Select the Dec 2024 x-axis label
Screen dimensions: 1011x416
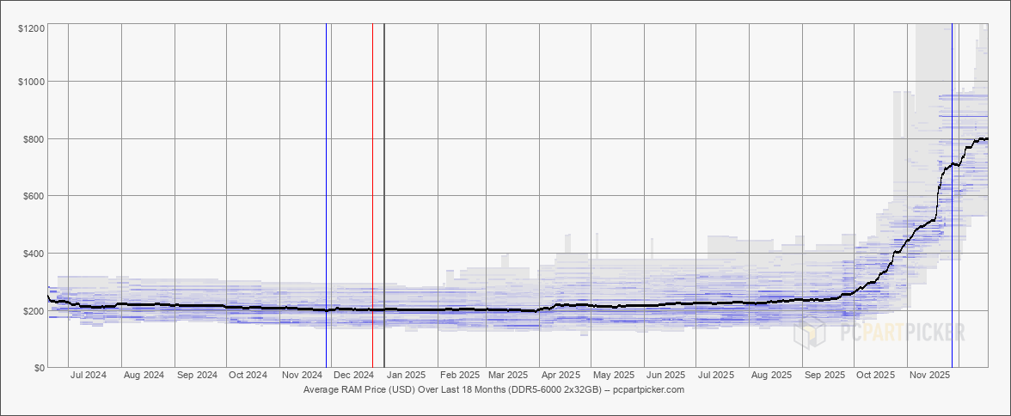[x=353, y=376]
